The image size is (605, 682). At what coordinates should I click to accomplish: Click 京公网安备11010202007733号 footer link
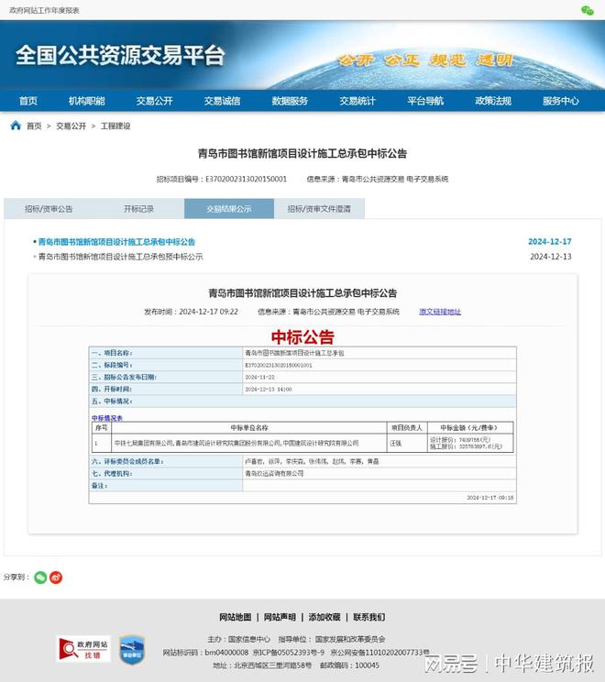click(380, 653)
